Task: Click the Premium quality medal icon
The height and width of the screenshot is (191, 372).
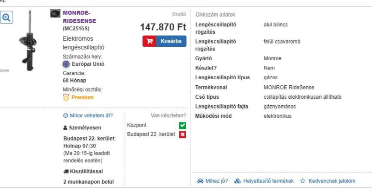Action: pos(66,97)
